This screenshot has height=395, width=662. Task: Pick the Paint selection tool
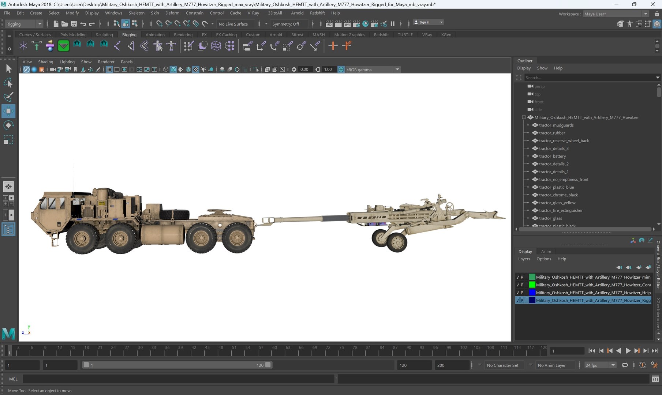(8, 97)
